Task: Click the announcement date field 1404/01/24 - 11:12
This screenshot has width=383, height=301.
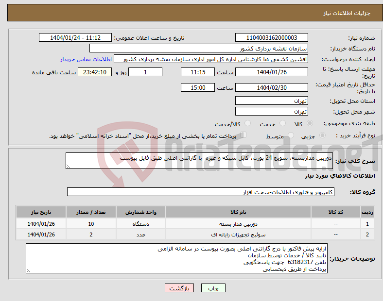Action: 75,37
